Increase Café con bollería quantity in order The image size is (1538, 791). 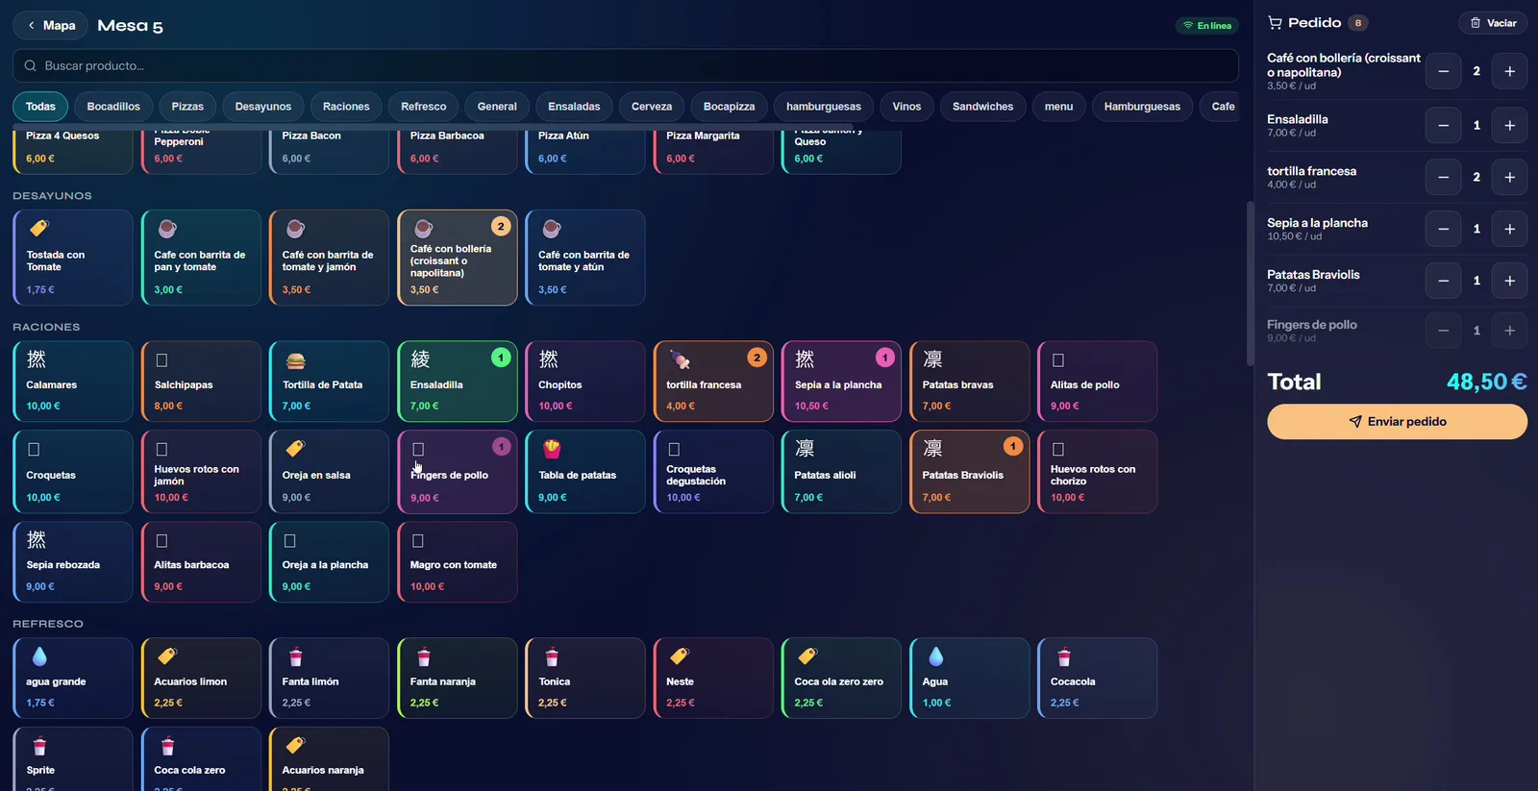click(1509, 72)
